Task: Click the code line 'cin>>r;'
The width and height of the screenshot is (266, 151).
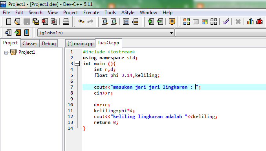Action: 103,93
